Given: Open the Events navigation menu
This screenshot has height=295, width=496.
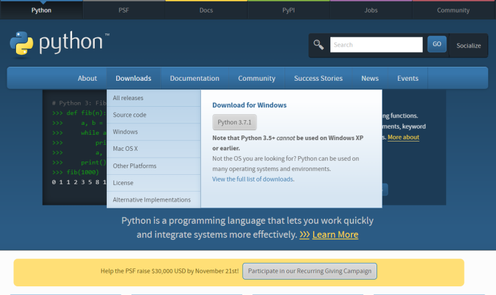Looking at the screenshot, I should tap(408, 78).
